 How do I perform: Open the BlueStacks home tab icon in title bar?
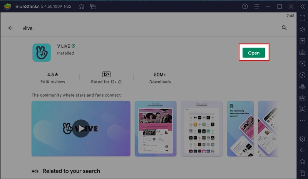coord(81,7)
